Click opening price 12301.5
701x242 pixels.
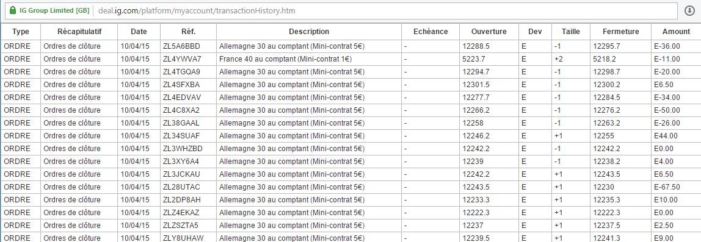tap(476, 84)
